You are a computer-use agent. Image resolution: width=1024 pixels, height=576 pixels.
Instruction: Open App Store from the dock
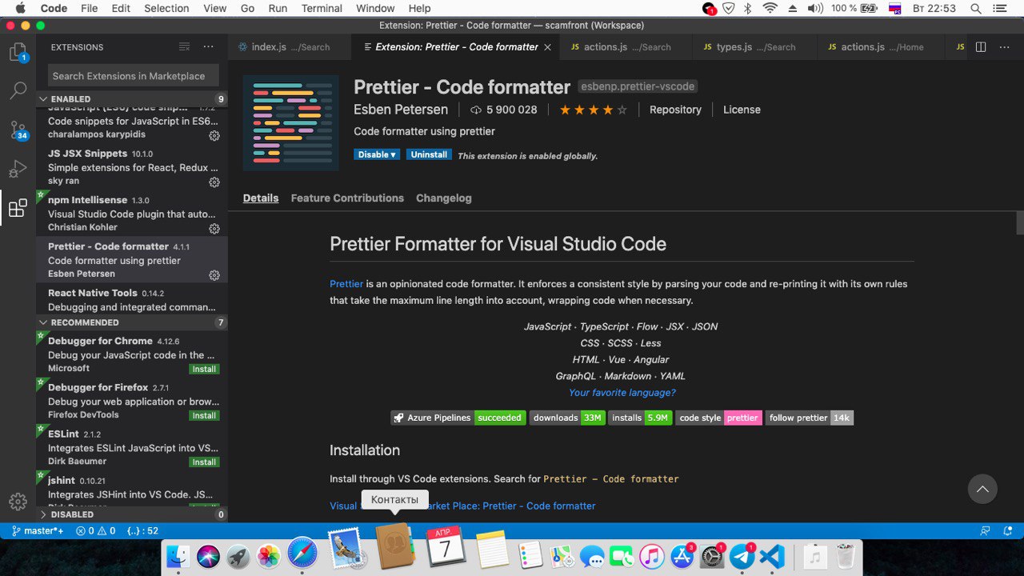pyautogui.click(x=682, y=555)
